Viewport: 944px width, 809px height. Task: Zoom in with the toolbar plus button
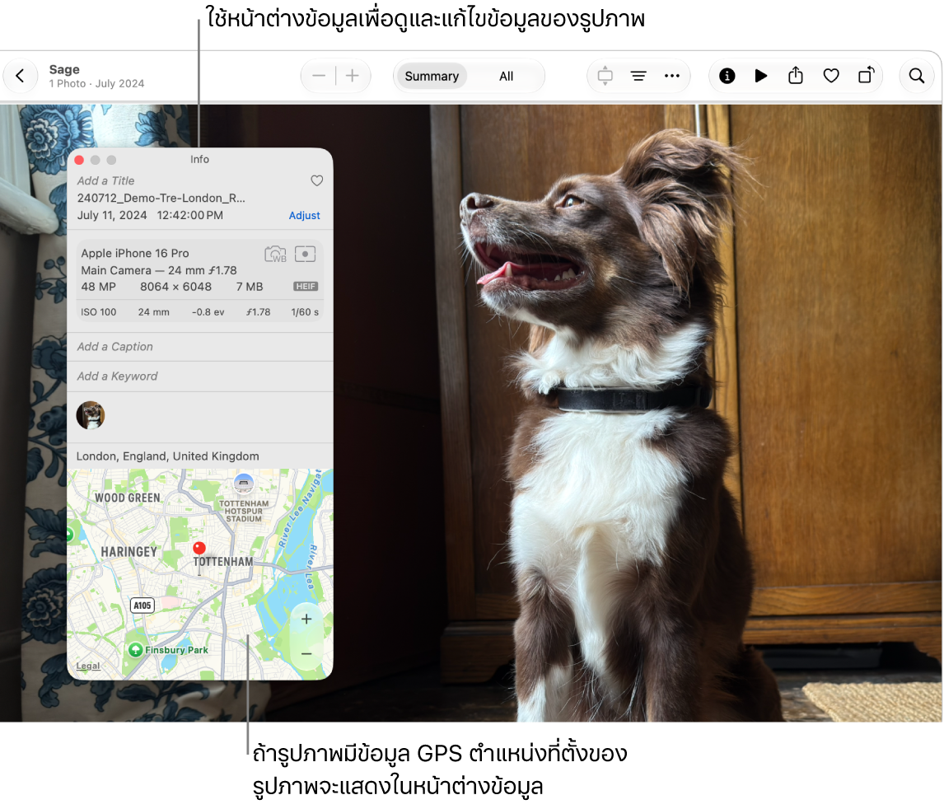(x=353, y=77)
